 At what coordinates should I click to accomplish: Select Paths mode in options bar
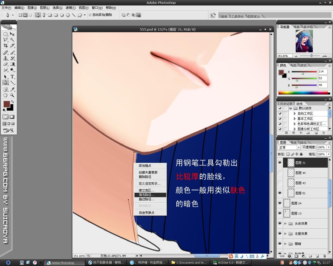[x=25, y=15]
